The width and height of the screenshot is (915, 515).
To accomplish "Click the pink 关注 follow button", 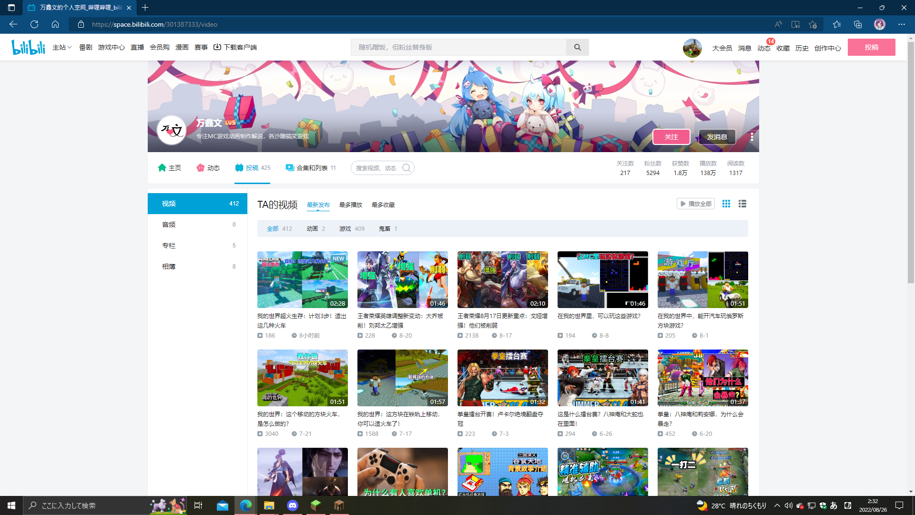I will (671, 137).
